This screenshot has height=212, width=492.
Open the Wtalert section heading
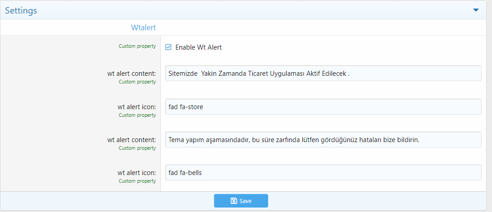point(143,28)
